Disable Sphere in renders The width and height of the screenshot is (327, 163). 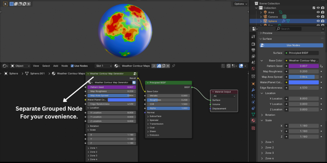[x=323, y=21]
